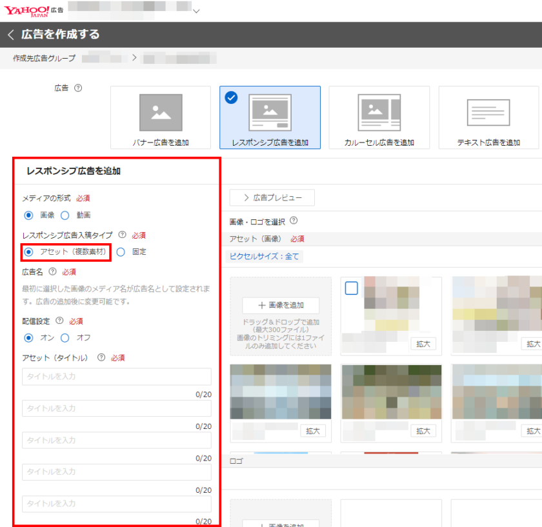Check the first image thumbnail's checkbox
Screen dimensions: 542x527
coord(351,288)
